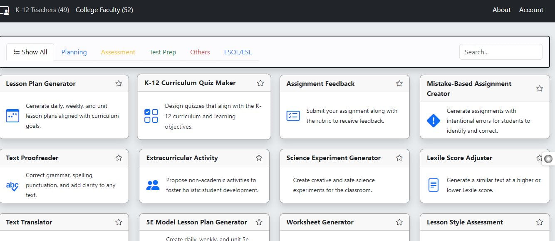Toggle the Worksheet Generator favorite star
Image resolution: width=555 pixels, height=241 pixels.
click(399, 222)
